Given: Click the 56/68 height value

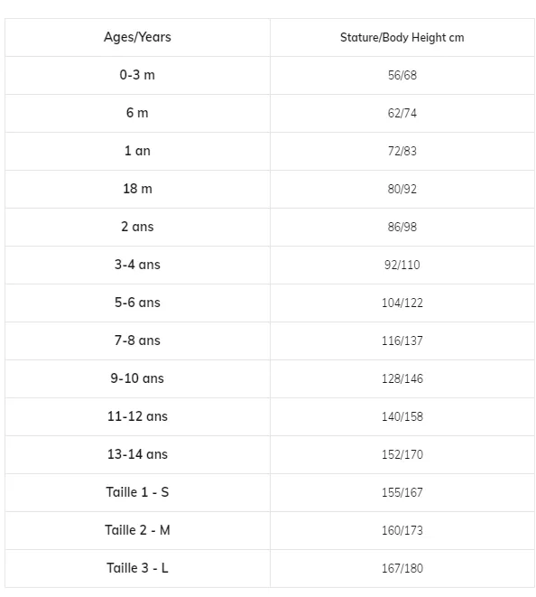Looking at the screenshot, I should pos(402,75).
